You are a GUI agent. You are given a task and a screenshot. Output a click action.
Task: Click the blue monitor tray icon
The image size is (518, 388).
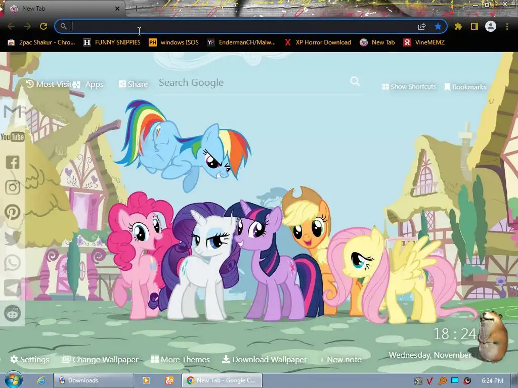pos(455,380)
